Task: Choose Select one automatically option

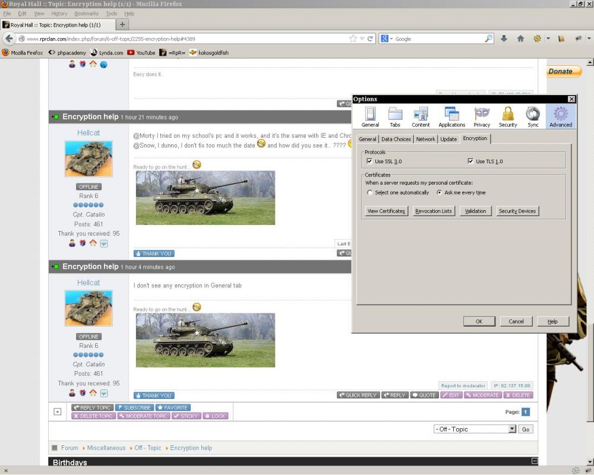Action: [370, 193]
